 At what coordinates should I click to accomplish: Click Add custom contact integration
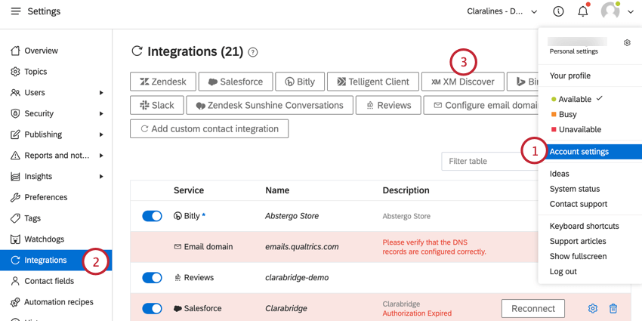tap(209, 128)
